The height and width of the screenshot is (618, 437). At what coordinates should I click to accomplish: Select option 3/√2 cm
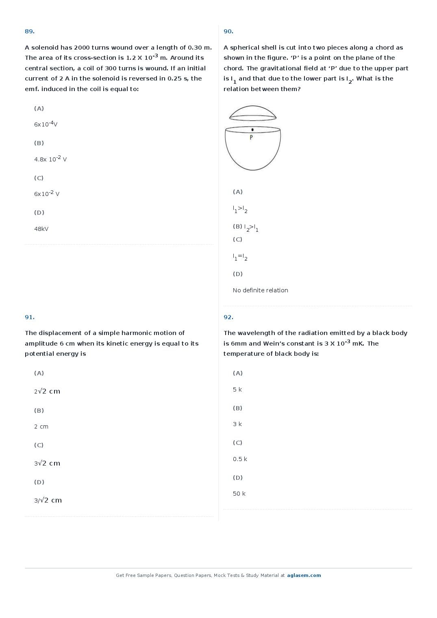tap(48, 500)
